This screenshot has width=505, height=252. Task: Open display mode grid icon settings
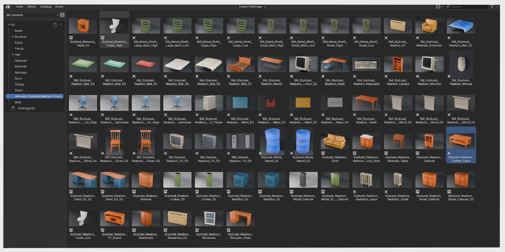439,7
